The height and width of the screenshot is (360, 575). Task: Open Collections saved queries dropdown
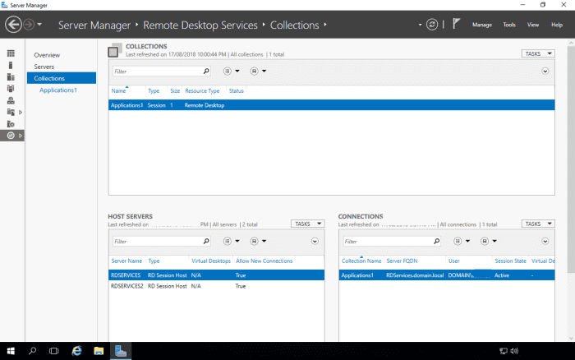click(x=258, y=71)
